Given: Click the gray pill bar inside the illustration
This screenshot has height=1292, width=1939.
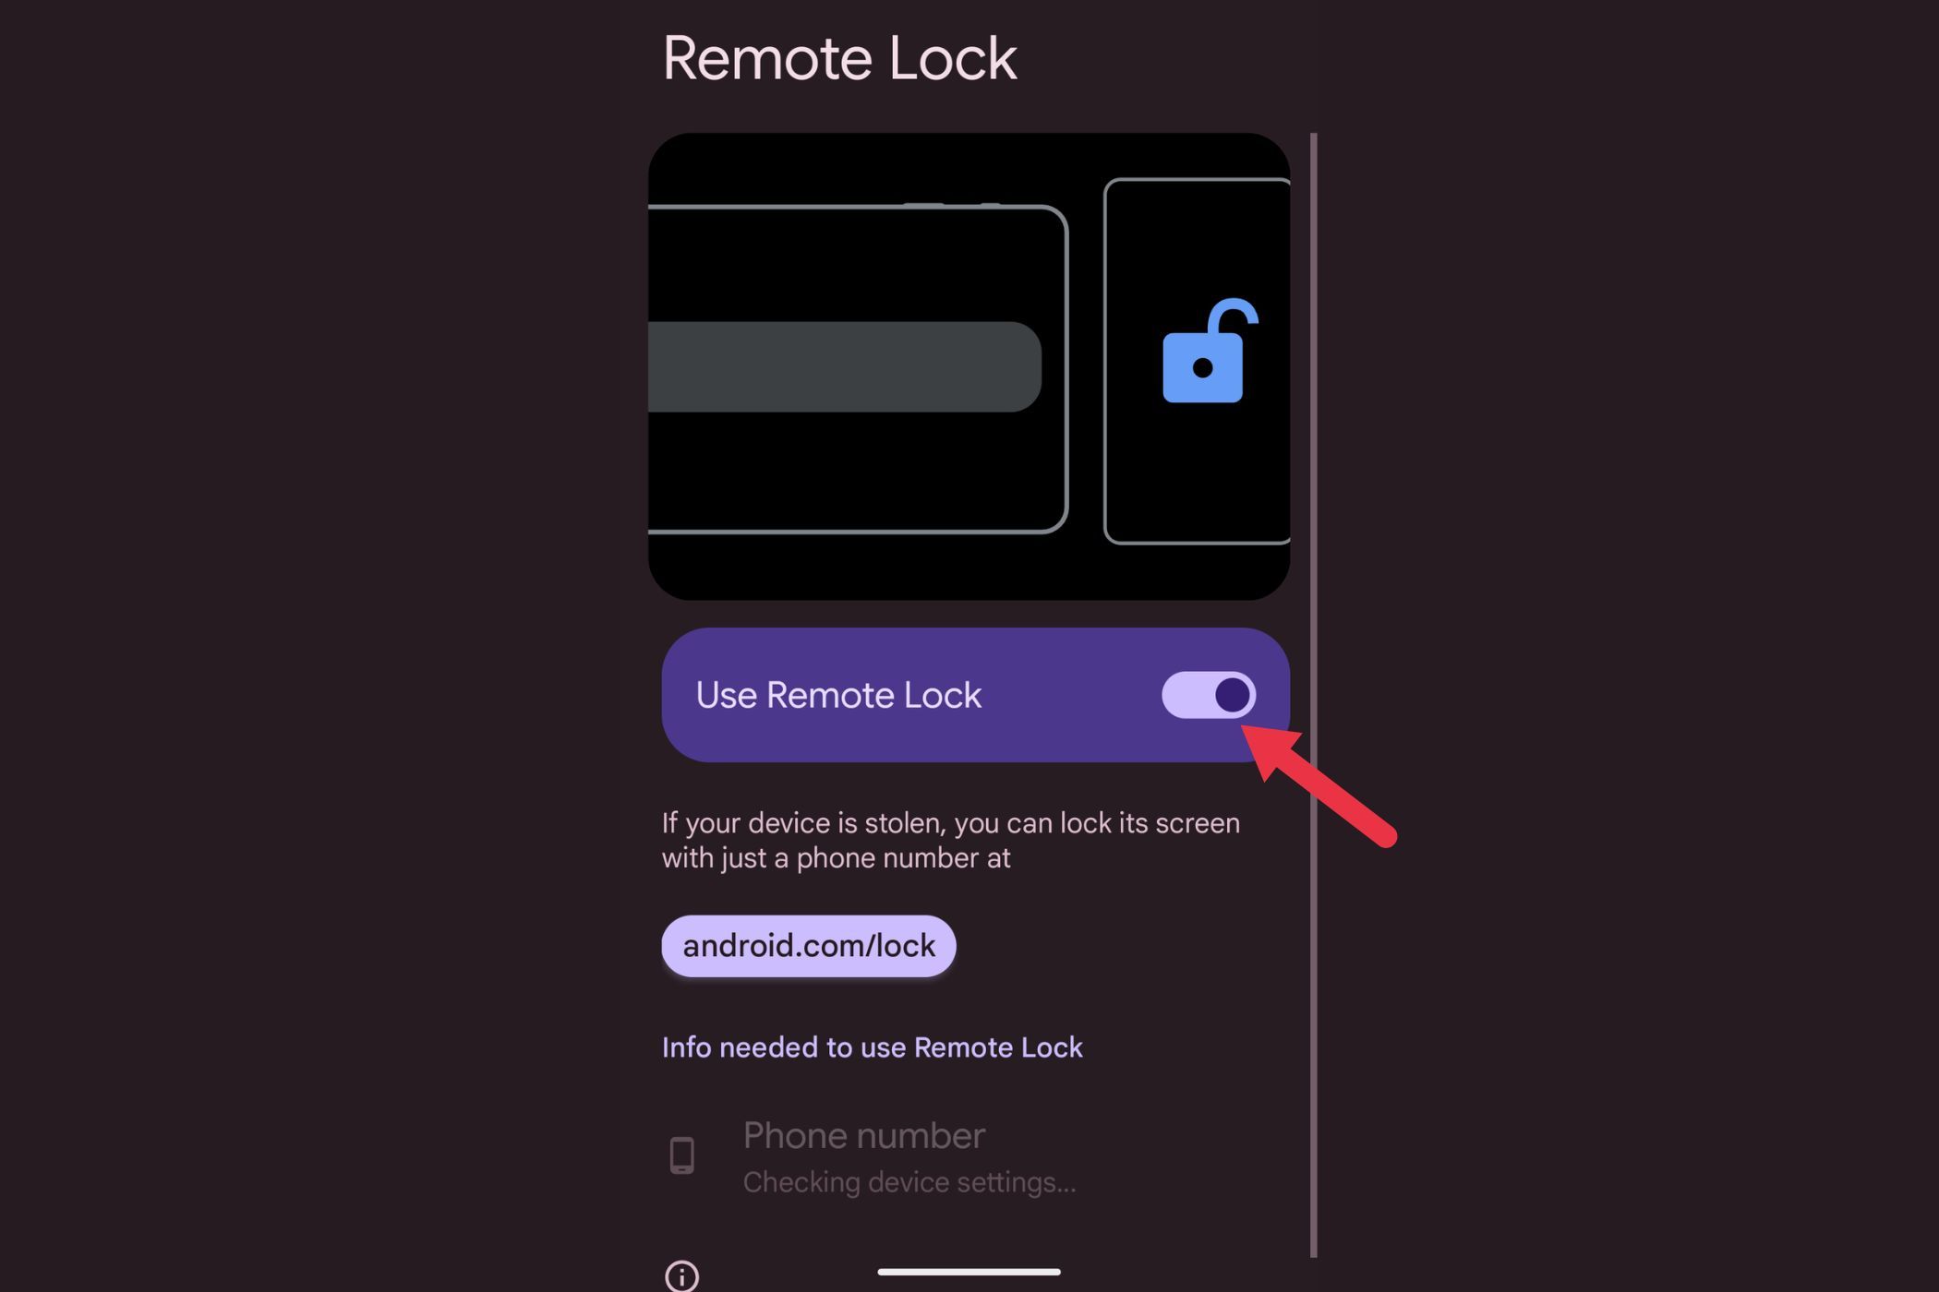Looking at the screenshot, I should (x=845, y=366).
